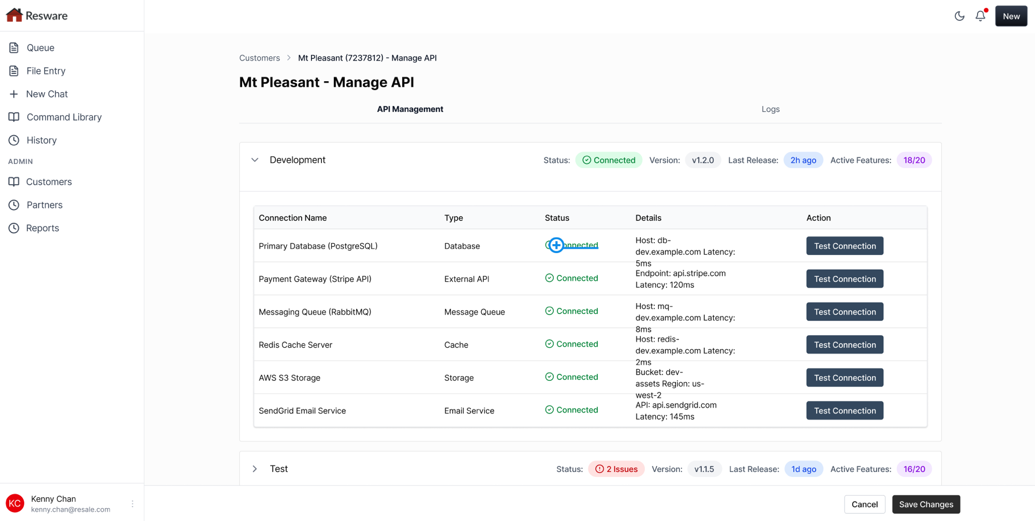Click alert icon in 2 Issues badge
Viewport: 1035px width, 521px height.
pos(600,469)
